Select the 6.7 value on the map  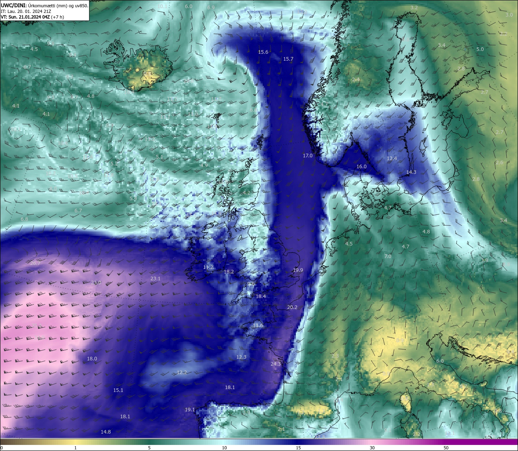coord(78,211)
